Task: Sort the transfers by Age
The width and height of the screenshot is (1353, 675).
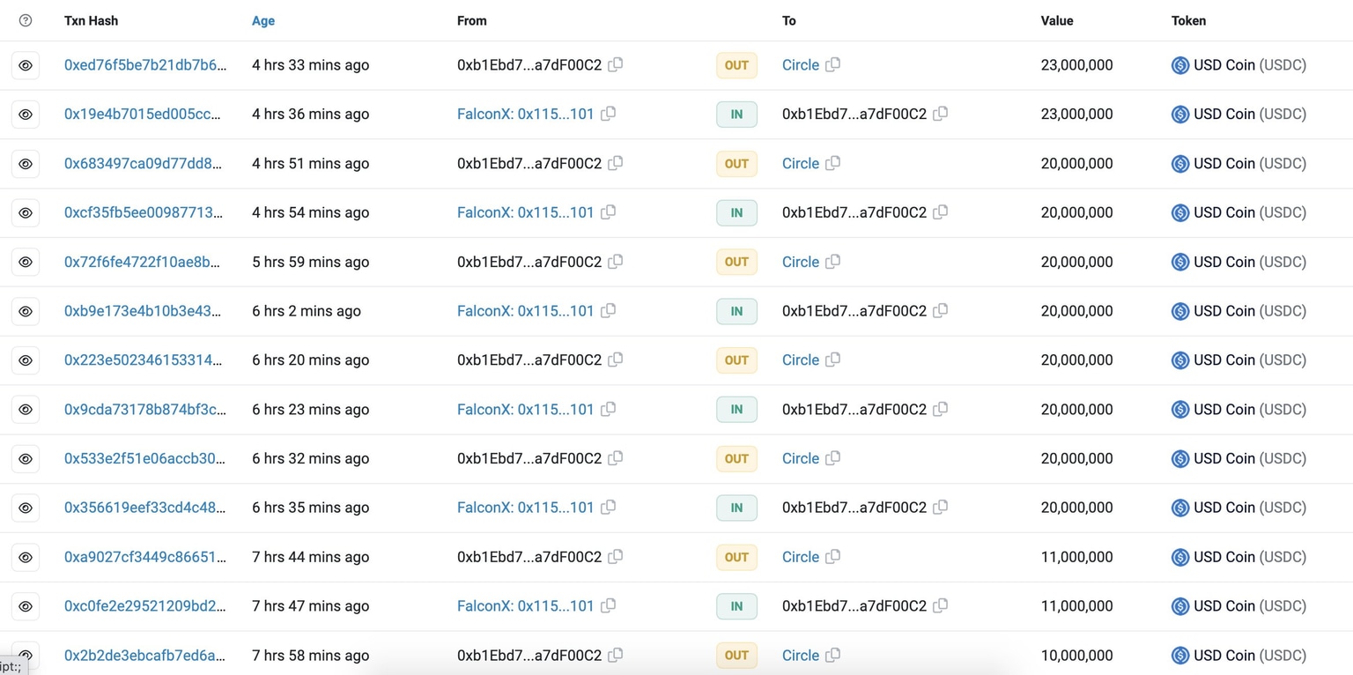Action: (x=262, y=20)
